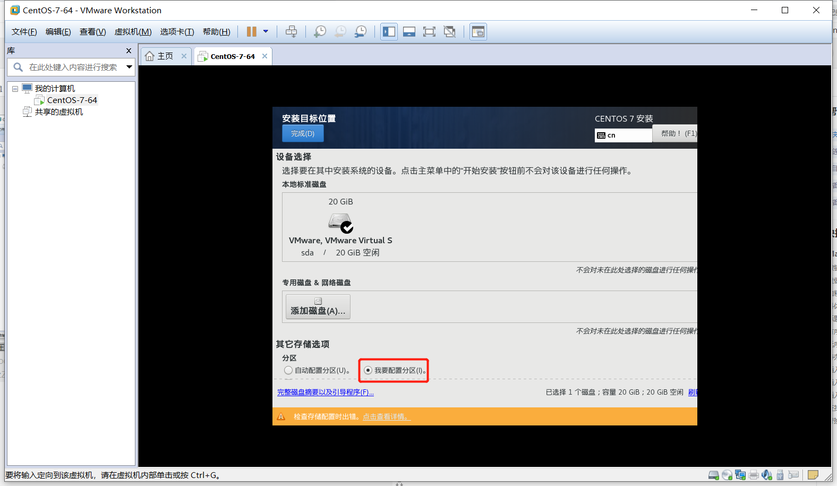Open the 虚拟机(M) menu
Screen dimensions: 837x486
tap(133, 32)
